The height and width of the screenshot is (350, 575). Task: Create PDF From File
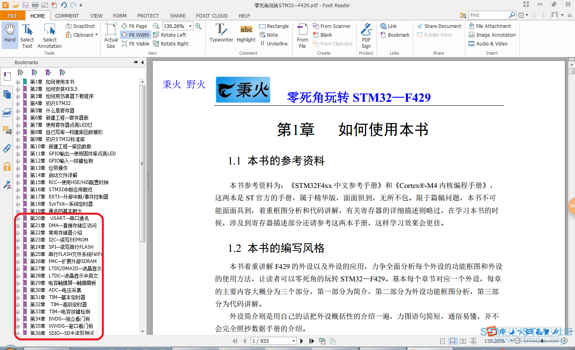pyautogui.click(x=303, y=35)
